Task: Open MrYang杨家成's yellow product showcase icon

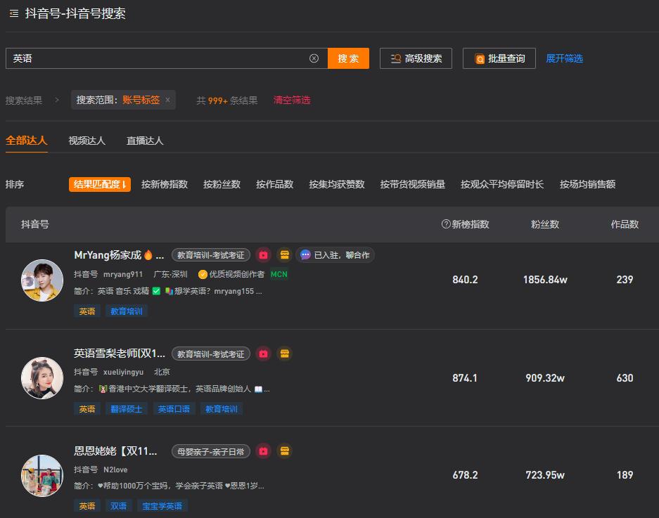Action: click(x=284, y=255)
